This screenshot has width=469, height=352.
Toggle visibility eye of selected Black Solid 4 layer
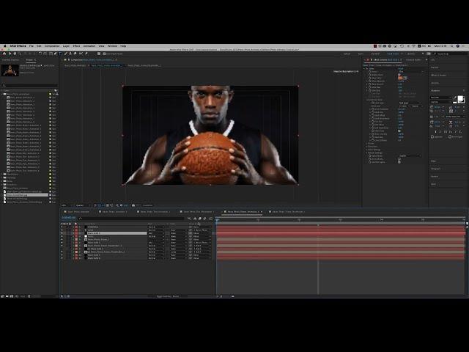(x=62, y=233)
